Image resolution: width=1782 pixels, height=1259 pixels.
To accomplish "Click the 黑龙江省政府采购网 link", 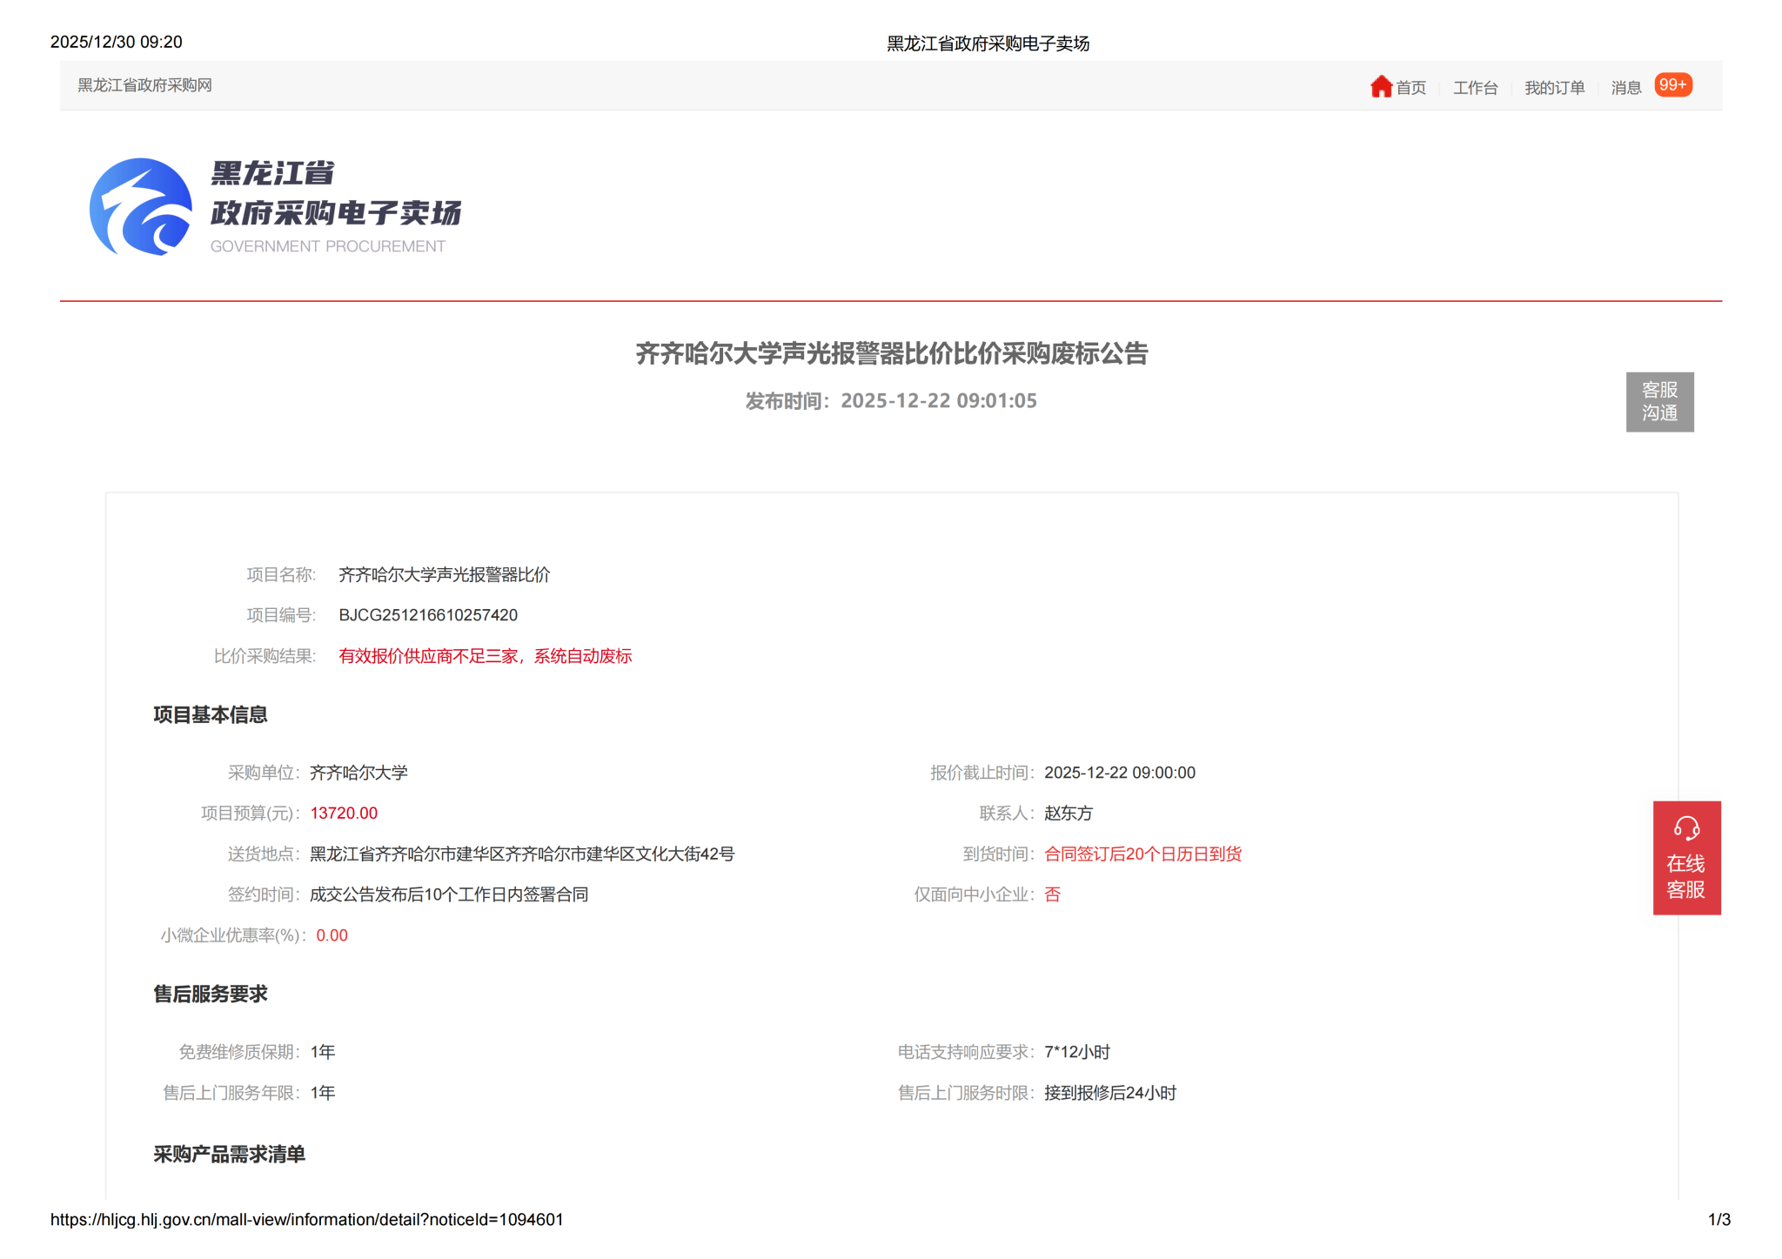I will (x=144, y=85).
